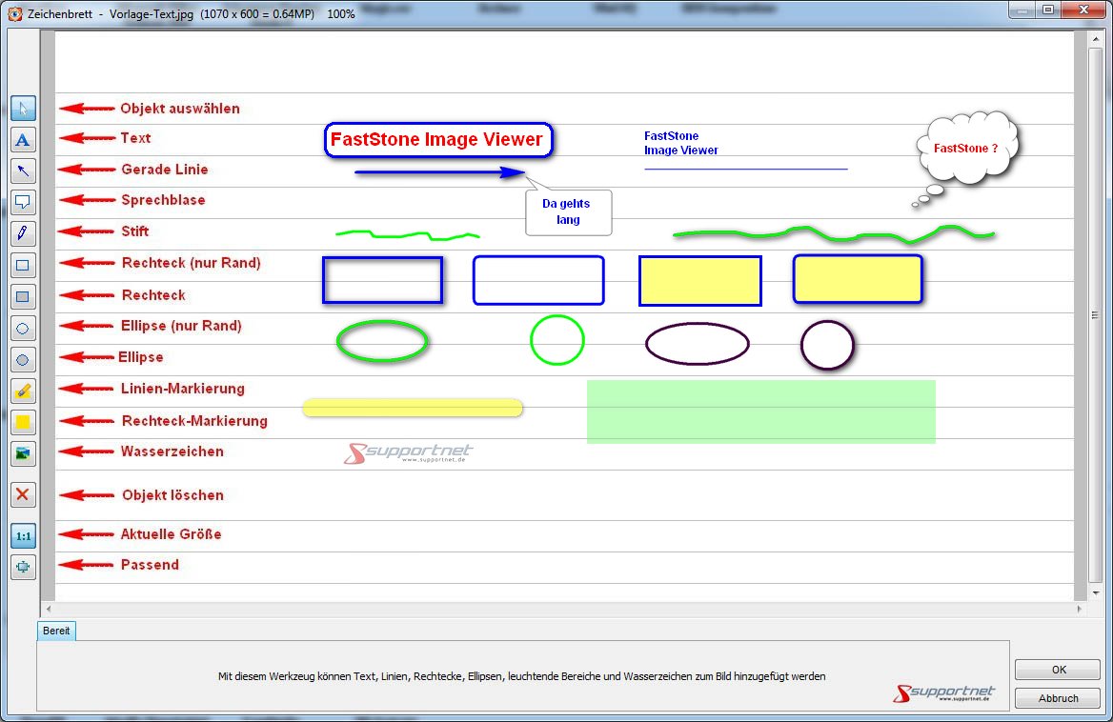Open the watermark image tool
The height and width of the screenshot is (722, 1113).
pos(23,453)
